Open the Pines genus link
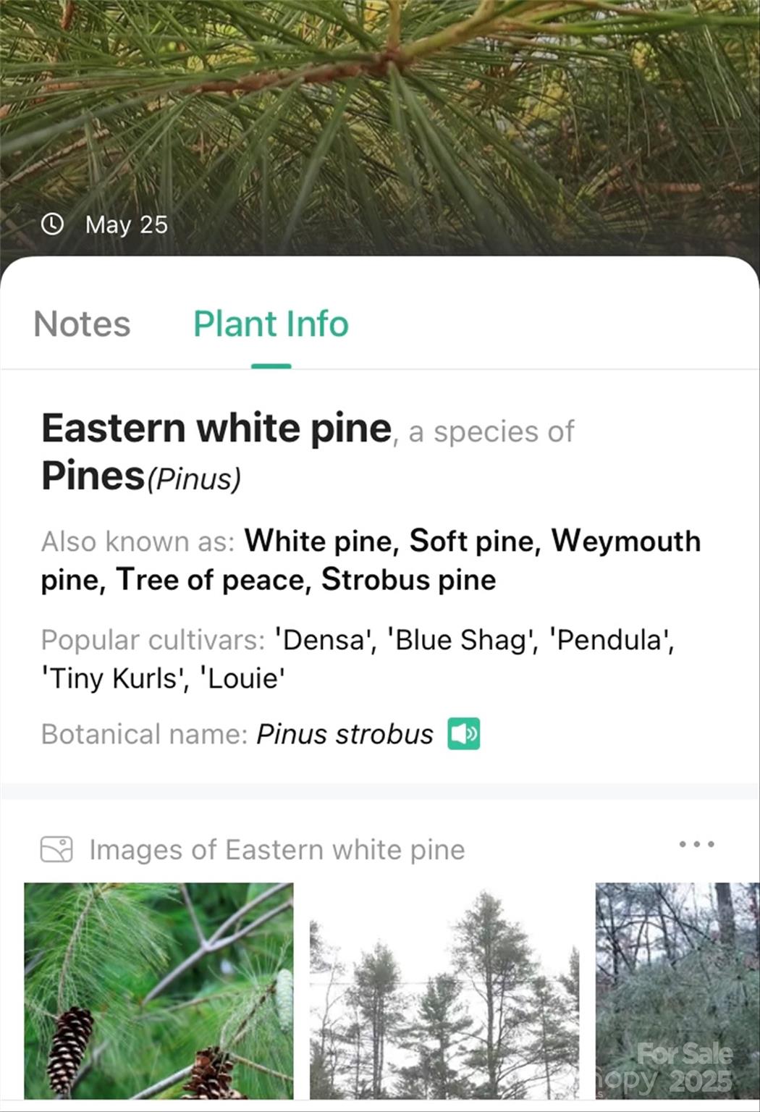The height and width of the screenshot is (1112, 760). click(x=93, y=476)
